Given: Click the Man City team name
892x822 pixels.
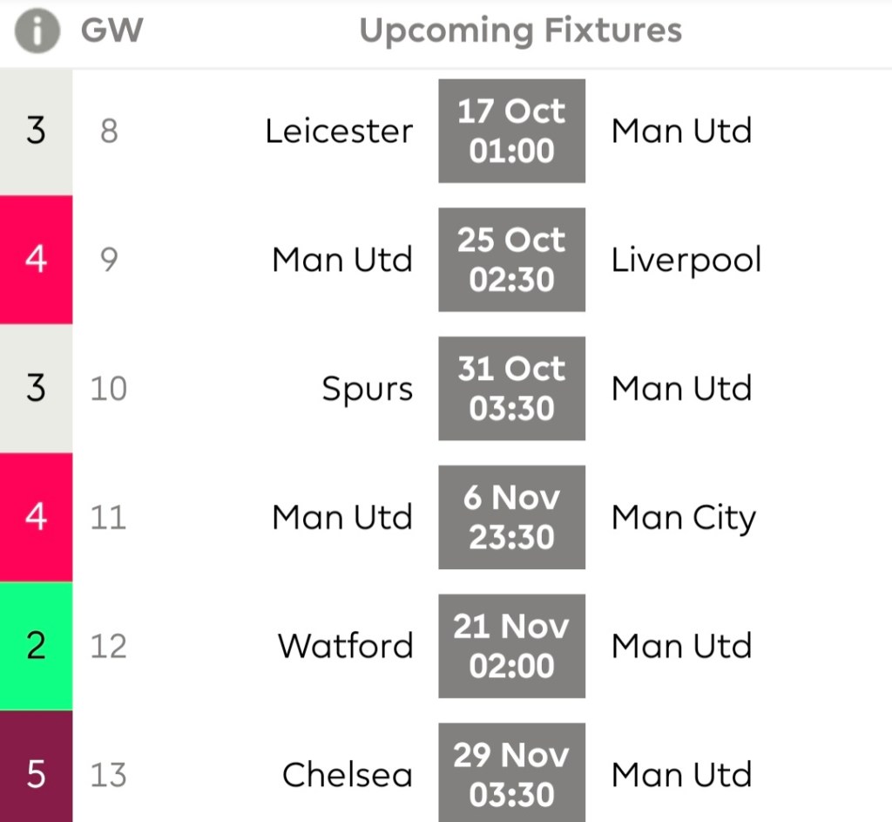Looking at the screenshot, I should click(x=683, y=518).
